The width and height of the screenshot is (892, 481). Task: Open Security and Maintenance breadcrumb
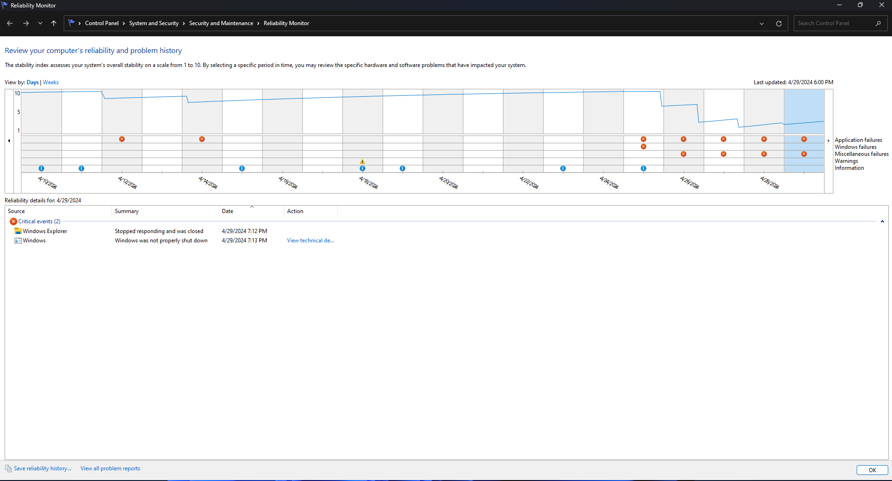[221, 23]
